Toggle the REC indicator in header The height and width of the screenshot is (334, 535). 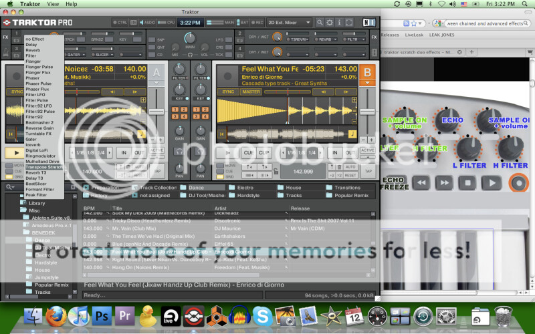[257, 23]
